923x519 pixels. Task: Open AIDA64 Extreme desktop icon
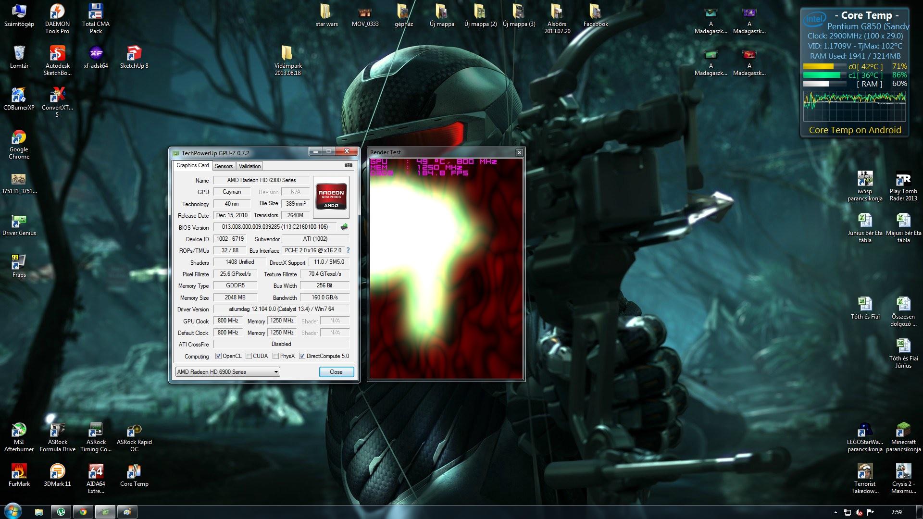96,472
